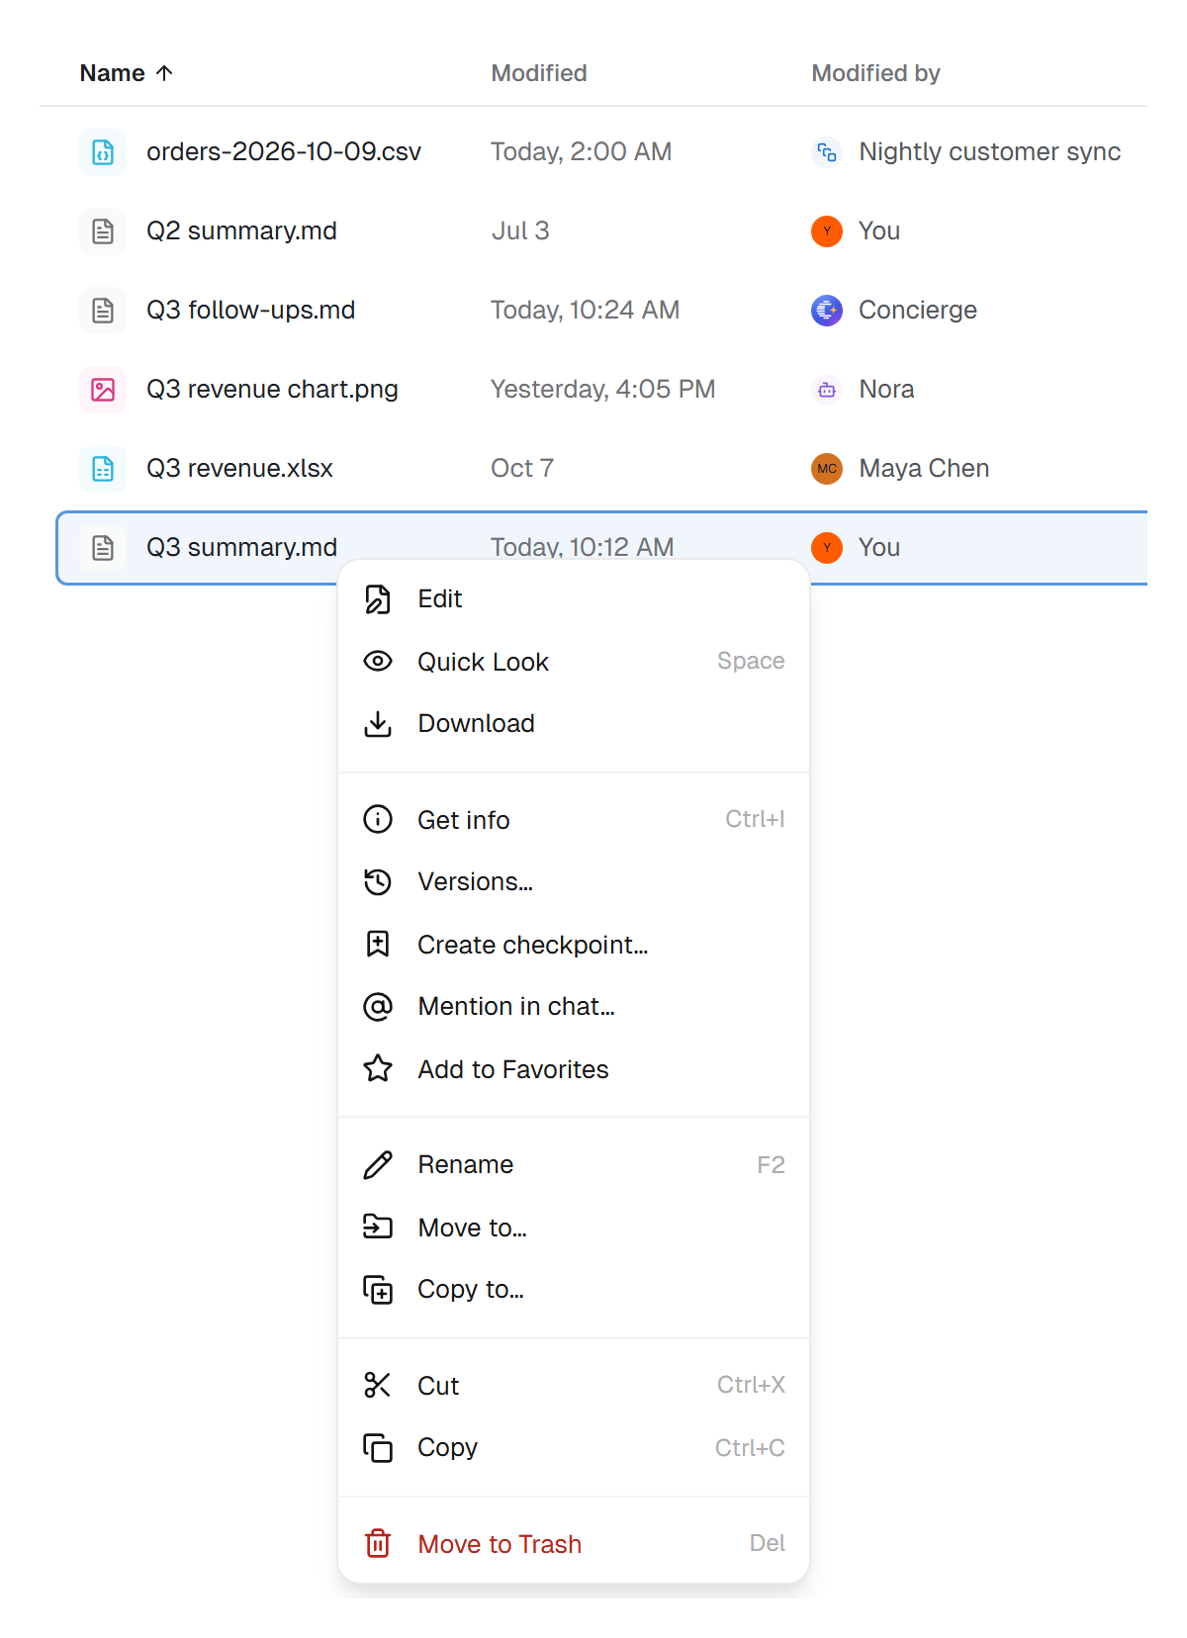Click the Maya Chen modifier name

click(924, 469)
